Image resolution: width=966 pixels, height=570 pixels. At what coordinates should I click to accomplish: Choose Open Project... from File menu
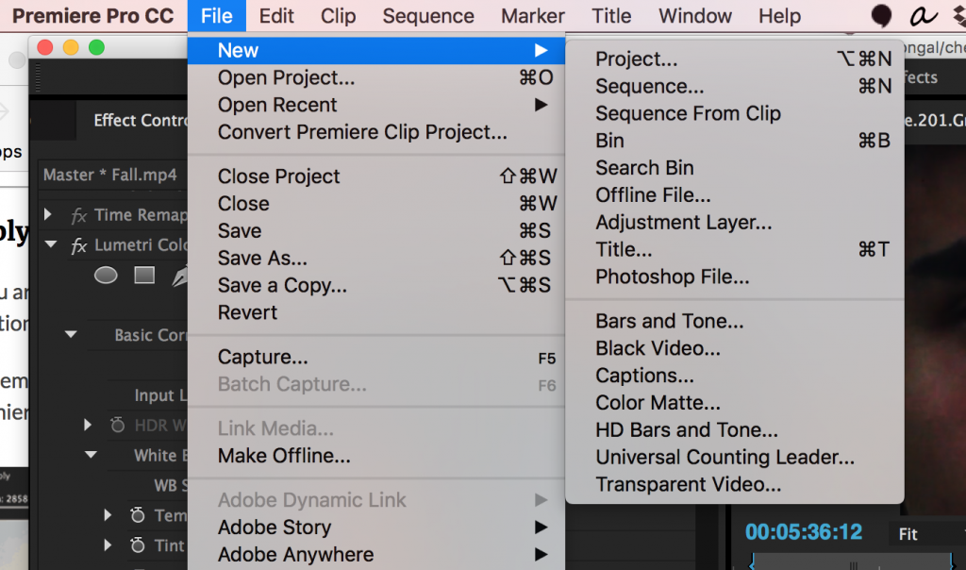[376, 77]
